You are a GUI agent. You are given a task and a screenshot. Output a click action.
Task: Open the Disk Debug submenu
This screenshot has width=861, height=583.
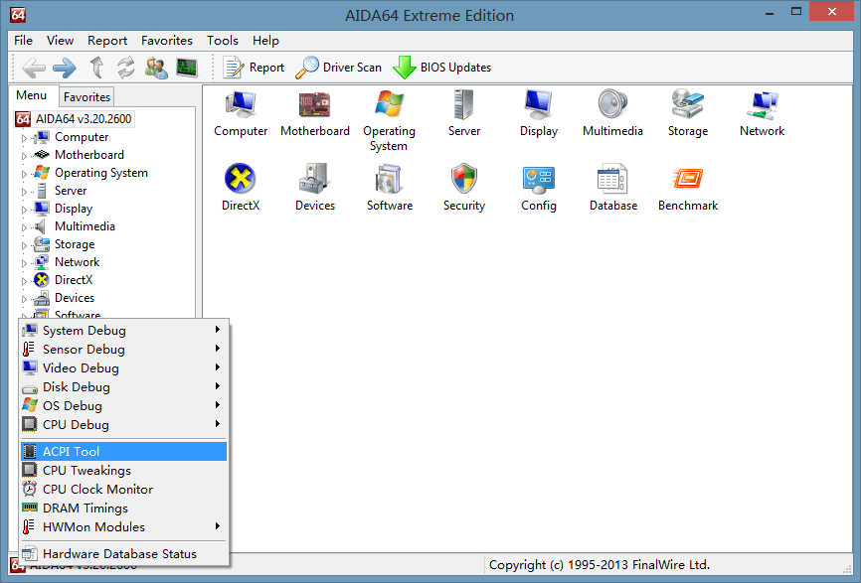(x=123, y=386)
